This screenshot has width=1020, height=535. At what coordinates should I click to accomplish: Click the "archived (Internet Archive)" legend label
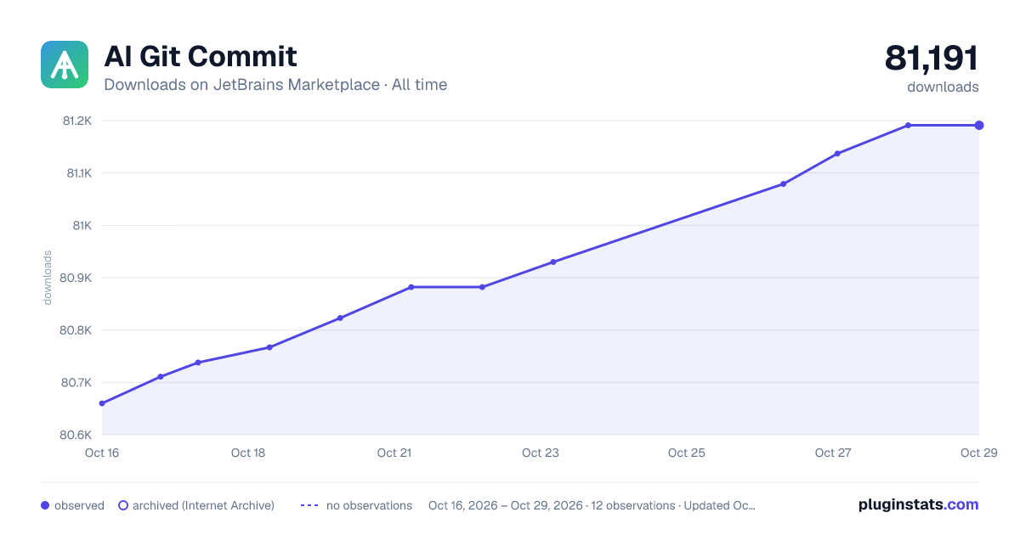[x=203, y=505]
